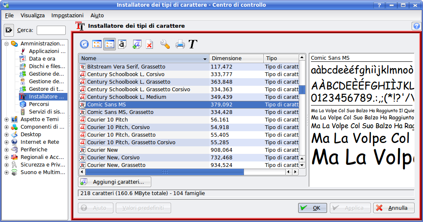This screenshot has width=423, height=222.
Task: Open font settings with the wrench icon
Action: pyautogui.click(x=165, y=44)
